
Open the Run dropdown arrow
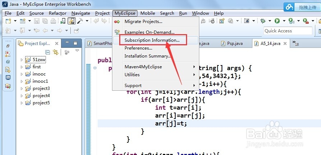tap(284, 21)
